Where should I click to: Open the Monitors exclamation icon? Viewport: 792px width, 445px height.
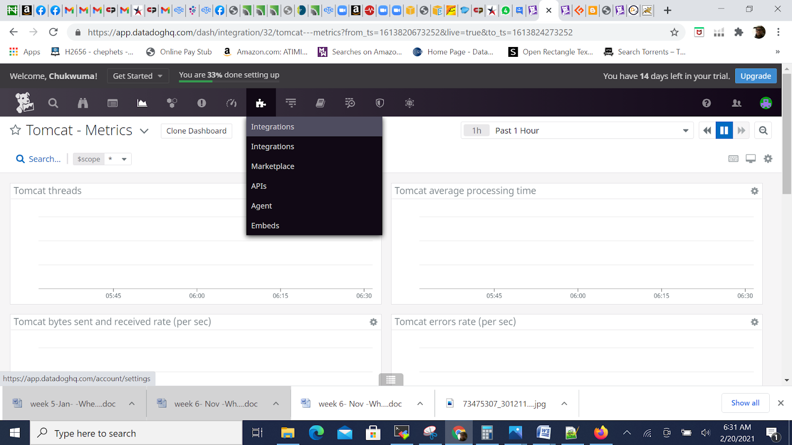pyautogui.click(x=201, y=103)
